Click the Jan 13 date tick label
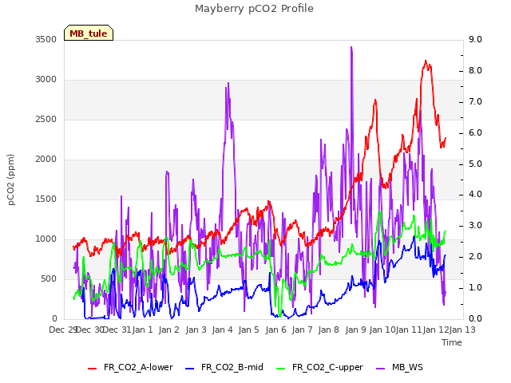 tap(462, 330)
